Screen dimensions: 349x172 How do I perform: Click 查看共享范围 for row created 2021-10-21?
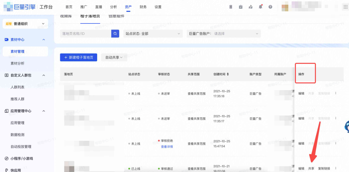(196, 168)
